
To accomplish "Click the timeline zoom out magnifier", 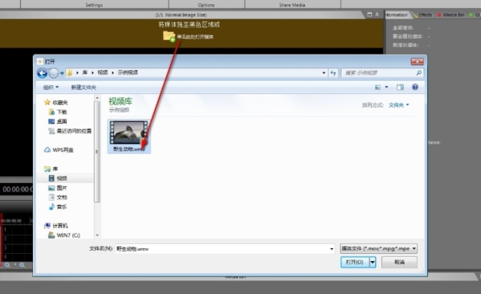I will pyautogui.click(x=22, y=265).
